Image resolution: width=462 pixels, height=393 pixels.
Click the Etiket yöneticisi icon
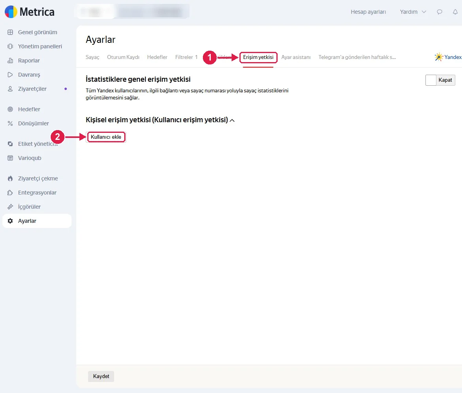point(10,144)
